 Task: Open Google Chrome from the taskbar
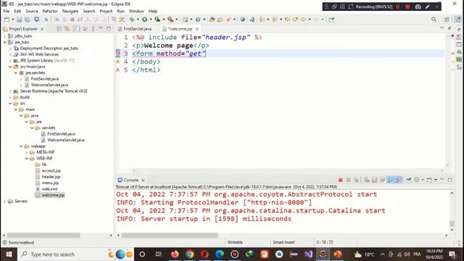click(x=190, y=254)
